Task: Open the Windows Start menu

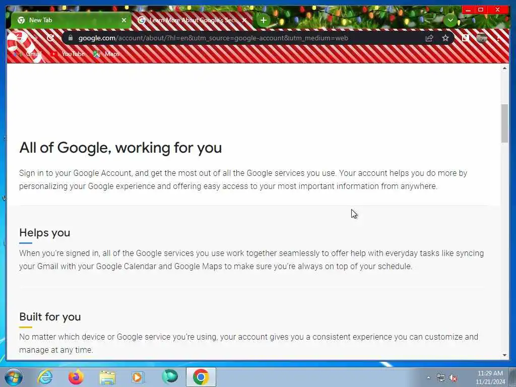Action: tap(13, 377)
